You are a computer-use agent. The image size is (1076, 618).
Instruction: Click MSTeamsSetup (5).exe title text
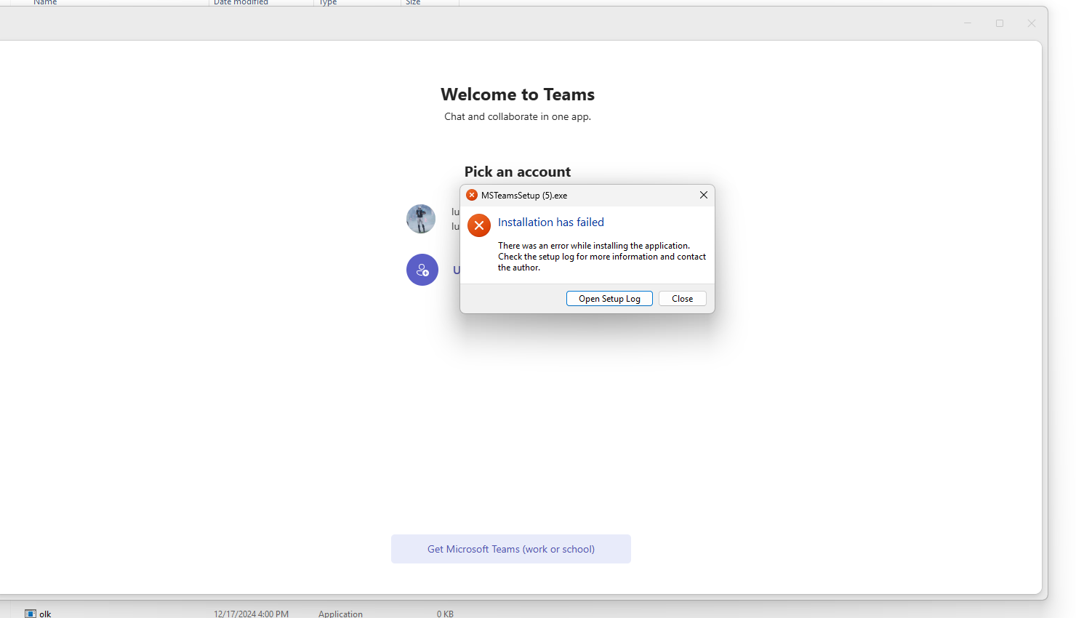[x=524, y=195]
